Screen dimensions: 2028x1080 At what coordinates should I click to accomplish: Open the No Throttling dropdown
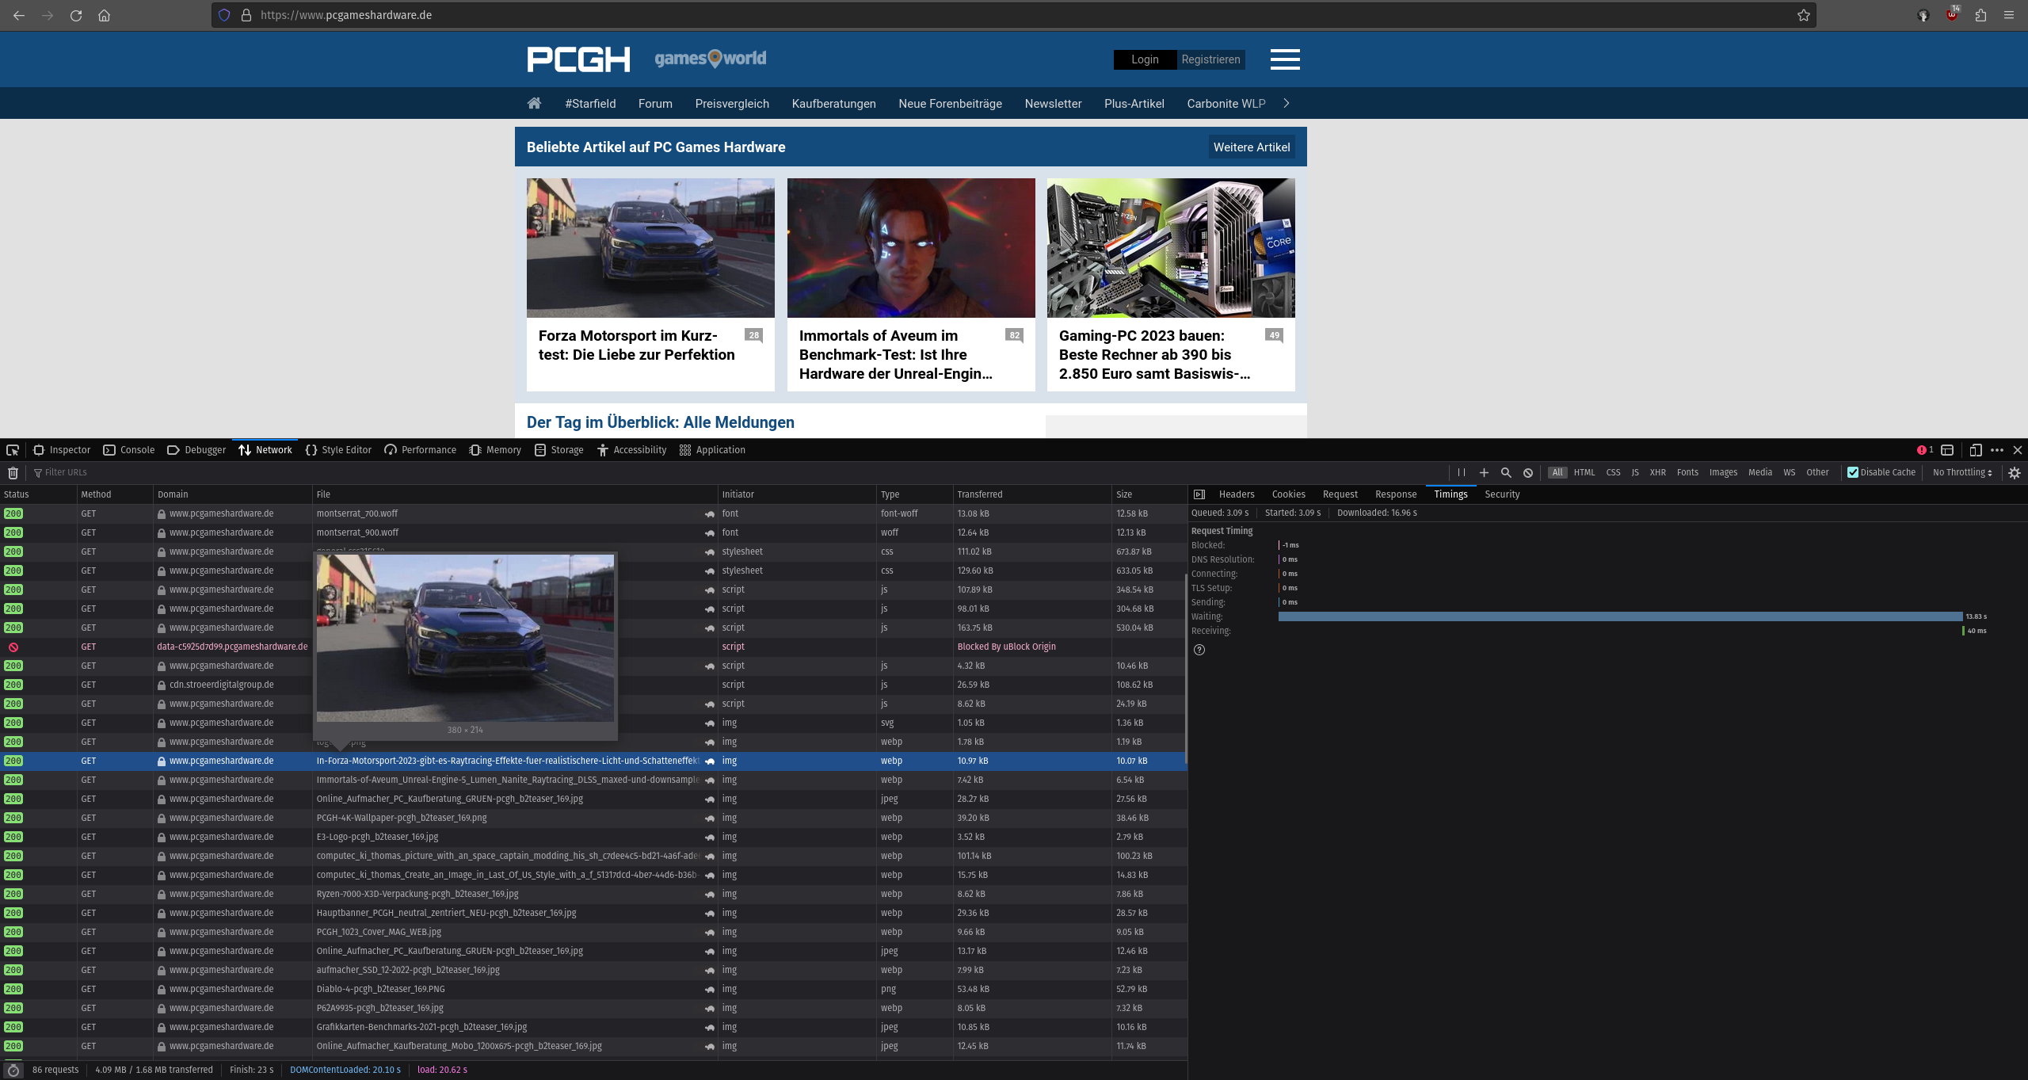coord(1962,472)
